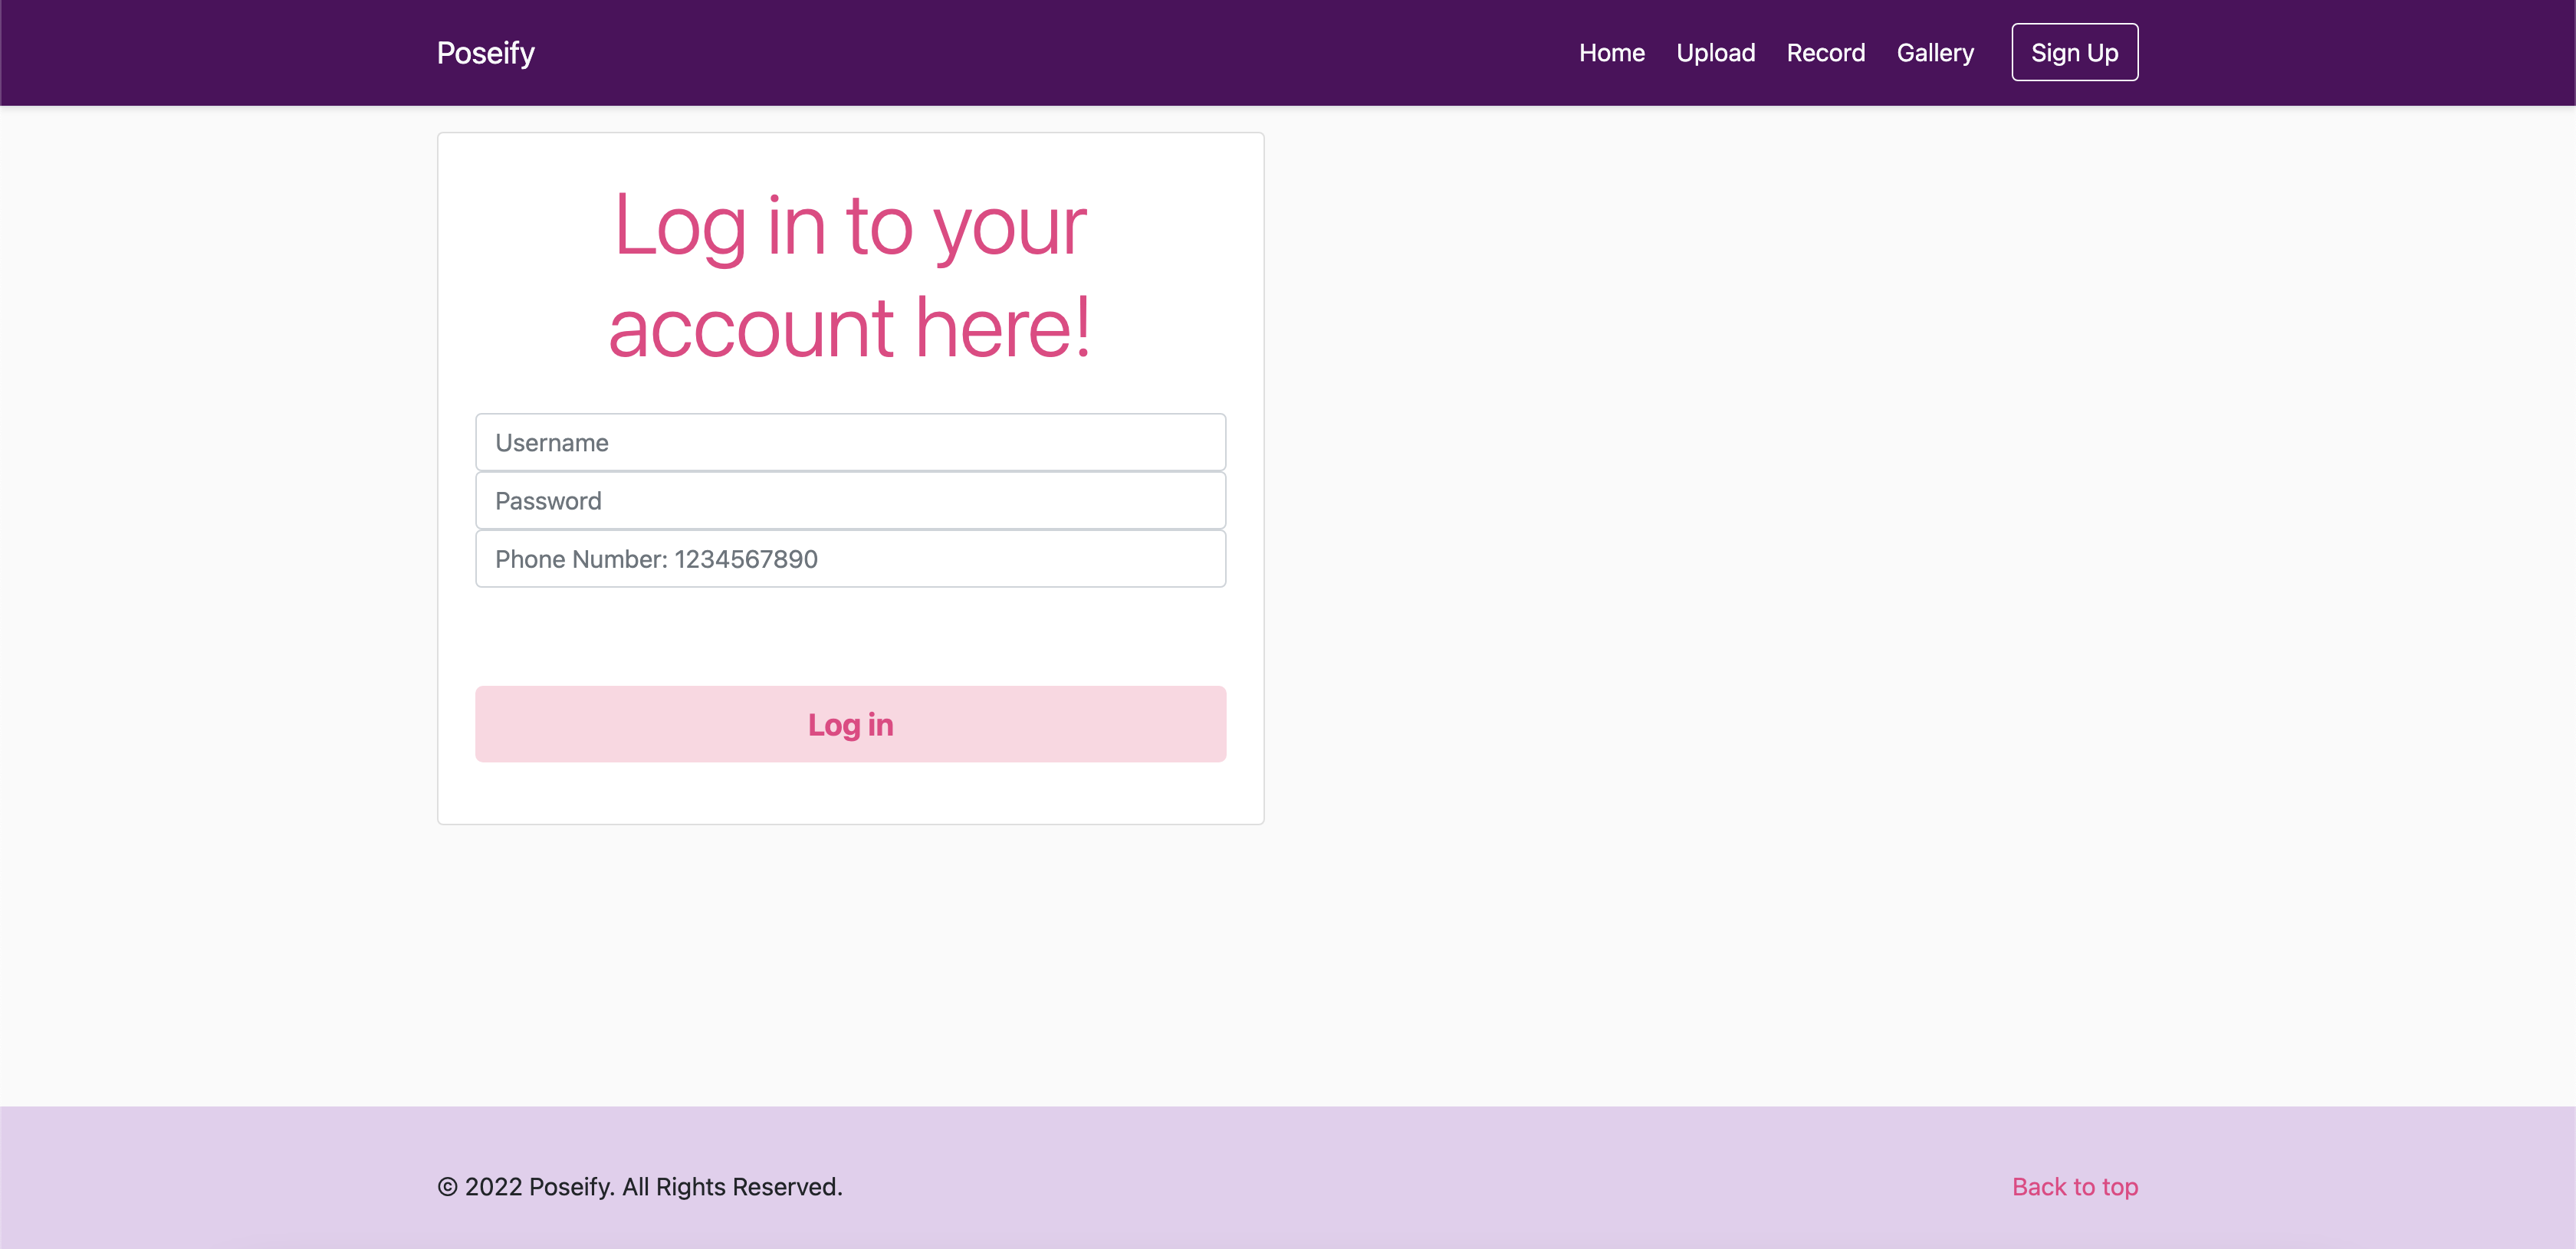Image resolution: width=2576 pixels, height=1249 pixels.
Task: Open the Upload nav item
Action: (x=1715, y=53)
